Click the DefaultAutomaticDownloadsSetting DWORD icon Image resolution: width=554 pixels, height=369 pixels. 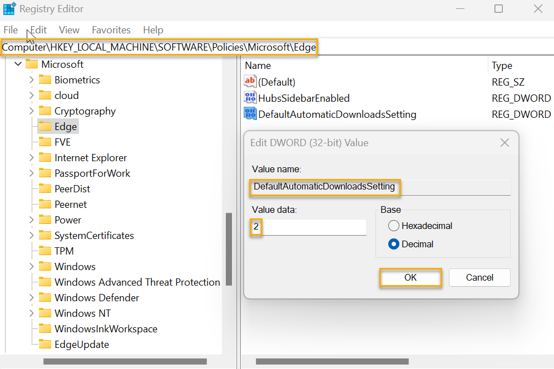(x=250, y=114)
